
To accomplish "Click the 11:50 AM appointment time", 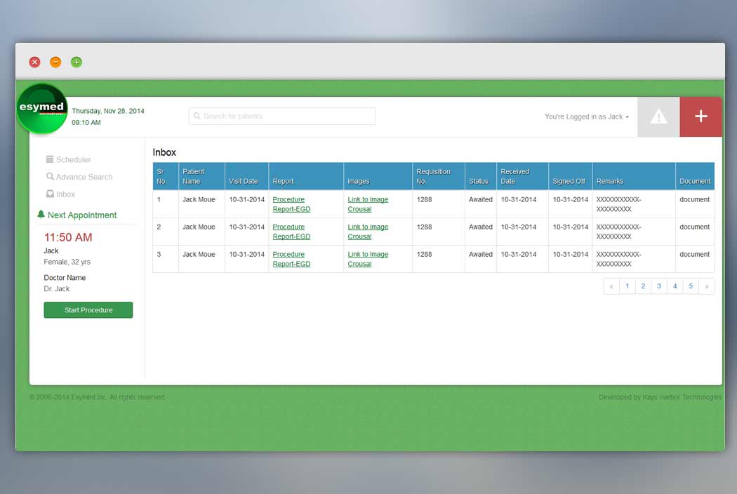I will coord(68,237).
